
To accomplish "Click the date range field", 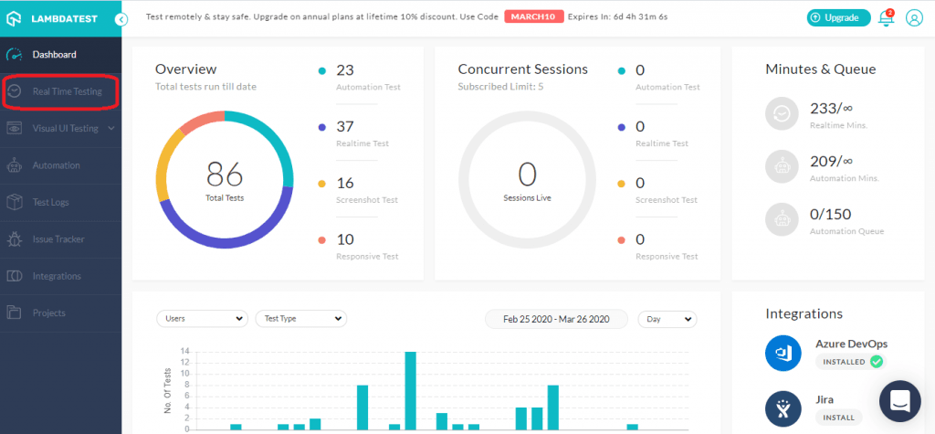I will [556, 319].
